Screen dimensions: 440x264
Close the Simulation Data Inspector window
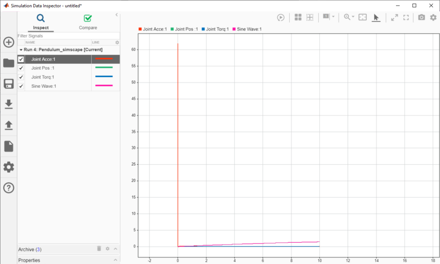point(431,6)
